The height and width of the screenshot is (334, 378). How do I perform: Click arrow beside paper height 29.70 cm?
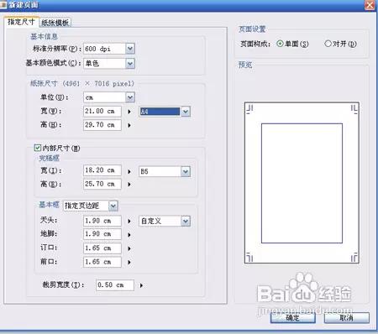click(x=129, y=125)
